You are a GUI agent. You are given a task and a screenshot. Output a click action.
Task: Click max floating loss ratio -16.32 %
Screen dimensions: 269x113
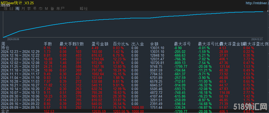pos(205,85)
